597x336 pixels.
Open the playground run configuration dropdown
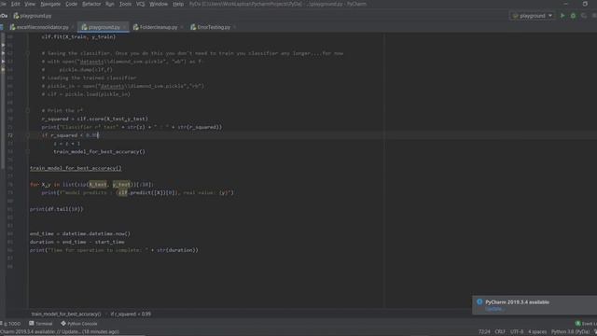[x=533, y=16]
